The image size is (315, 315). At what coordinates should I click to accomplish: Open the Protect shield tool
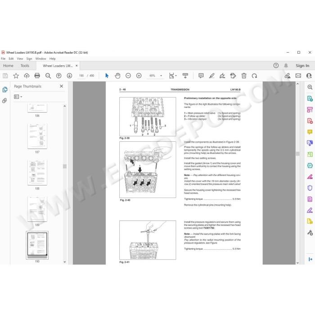pyautogui.click(x=310, y=188)
